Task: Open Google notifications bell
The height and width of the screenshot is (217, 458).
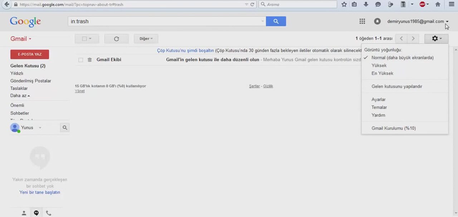Action: tap(377, 21)
